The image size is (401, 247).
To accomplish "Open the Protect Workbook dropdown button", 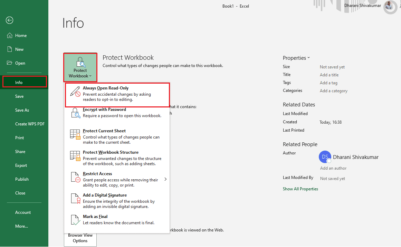I will [x=80, y=67].
